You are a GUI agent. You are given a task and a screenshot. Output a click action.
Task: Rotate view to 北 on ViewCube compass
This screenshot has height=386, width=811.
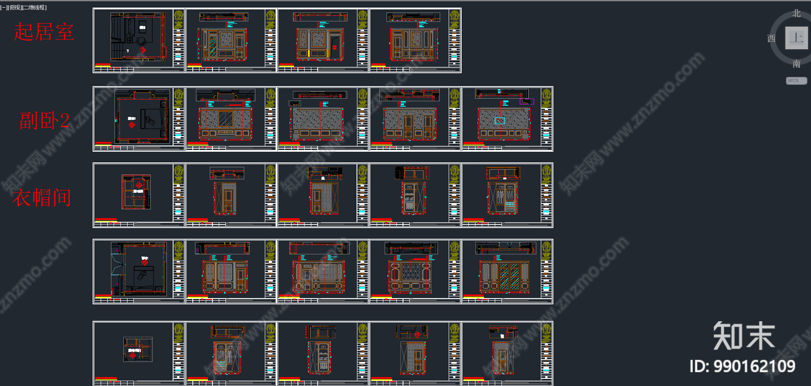point(796,13)
